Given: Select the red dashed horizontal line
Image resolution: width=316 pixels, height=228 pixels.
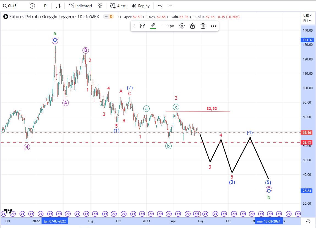Looking at the screenshot, I should (150, 143).
